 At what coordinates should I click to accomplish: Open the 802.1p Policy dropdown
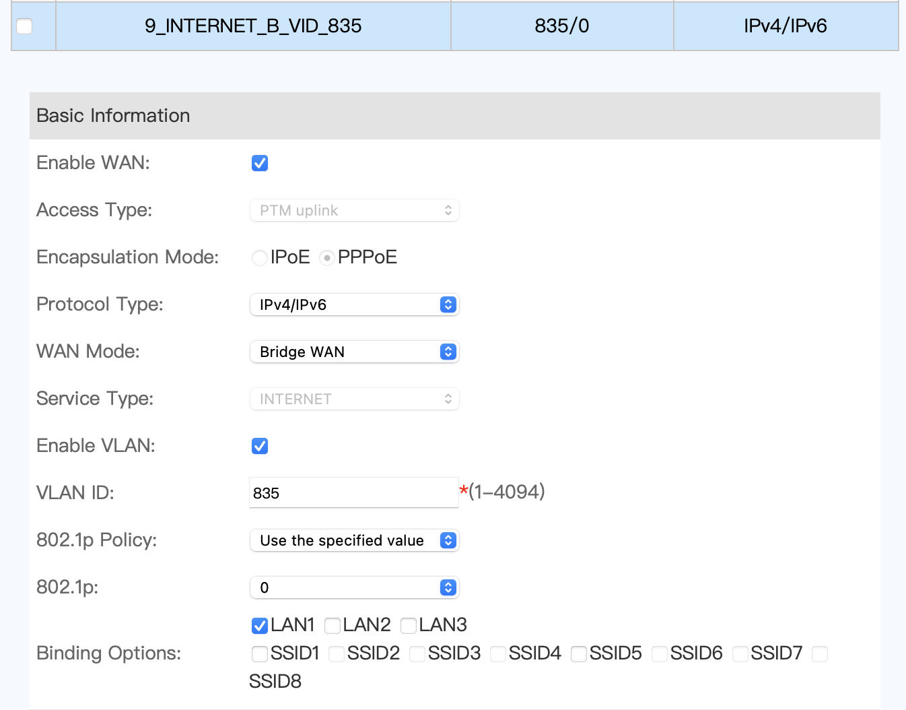coord(354,540)
